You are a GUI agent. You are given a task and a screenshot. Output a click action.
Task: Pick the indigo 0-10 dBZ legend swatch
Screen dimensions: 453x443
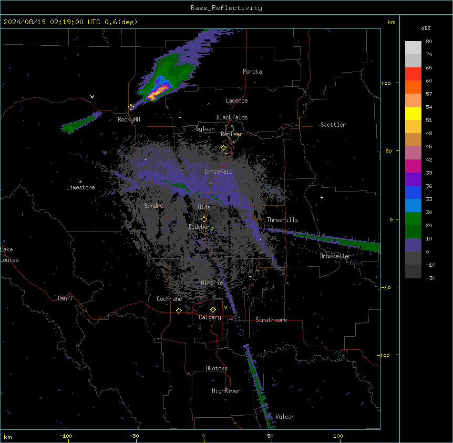413,245
